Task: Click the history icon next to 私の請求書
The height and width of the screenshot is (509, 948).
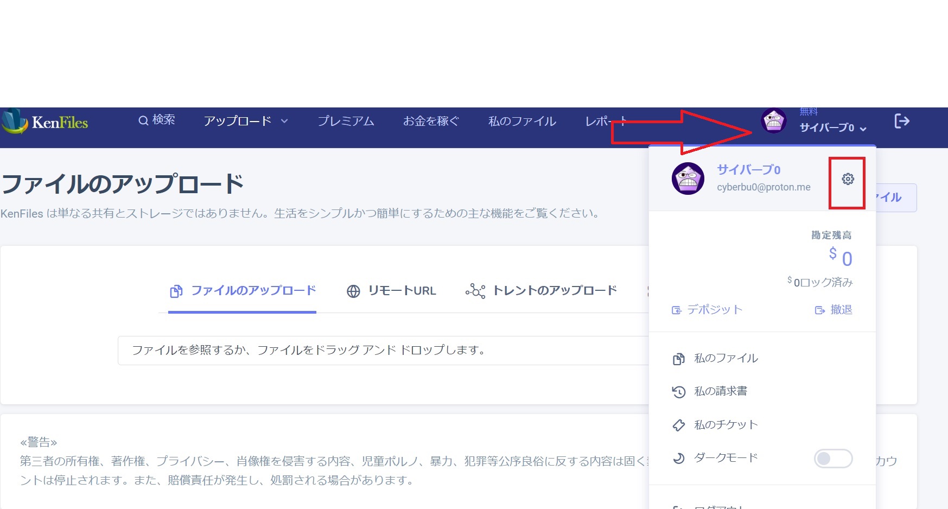Action: [x=678, y=391]
